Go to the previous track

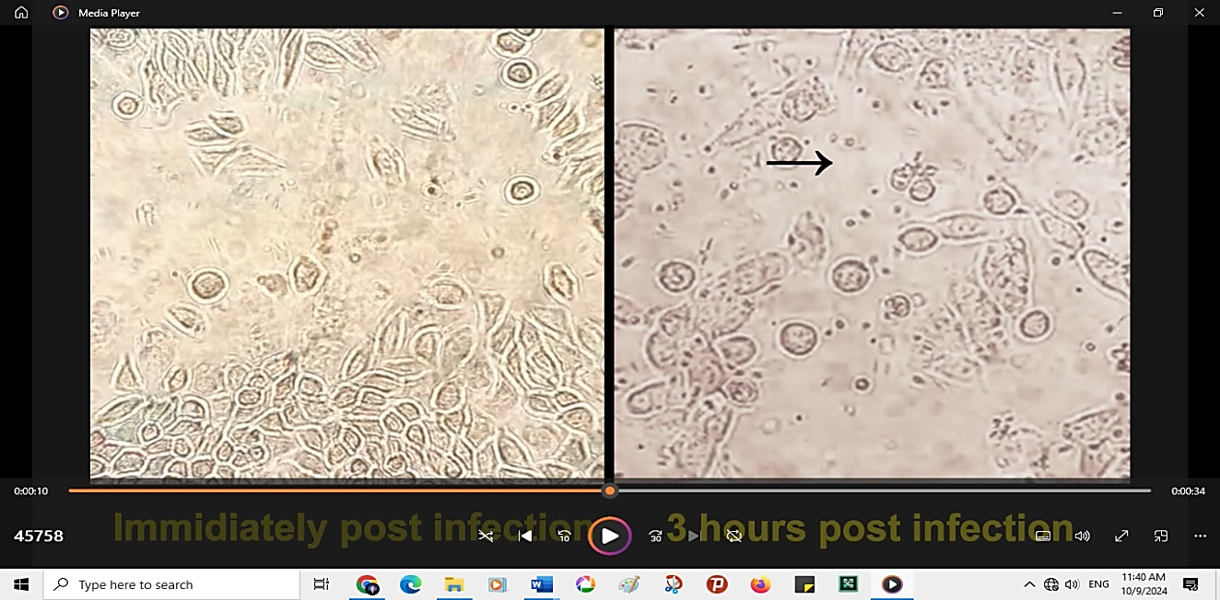tap(525, 536)
